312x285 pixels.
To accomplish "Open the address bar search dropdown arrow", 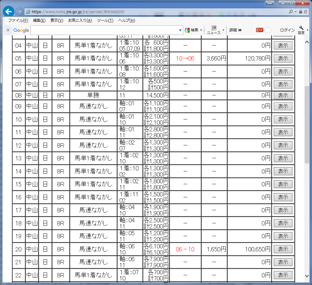I will tap(295, 12).
